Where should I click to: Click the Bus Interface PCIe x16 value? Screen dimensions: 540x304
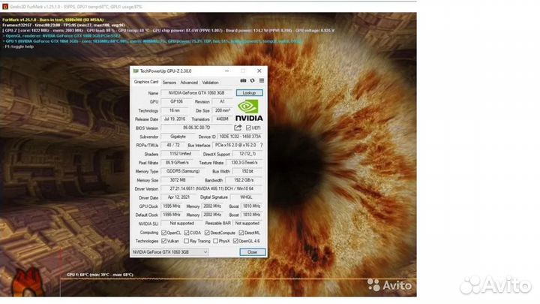[x=235, y=145]
